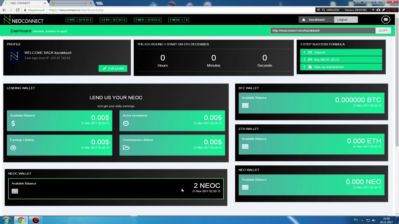
Task: Click the 1 NEO price ticker
Action: click(148, 20)
